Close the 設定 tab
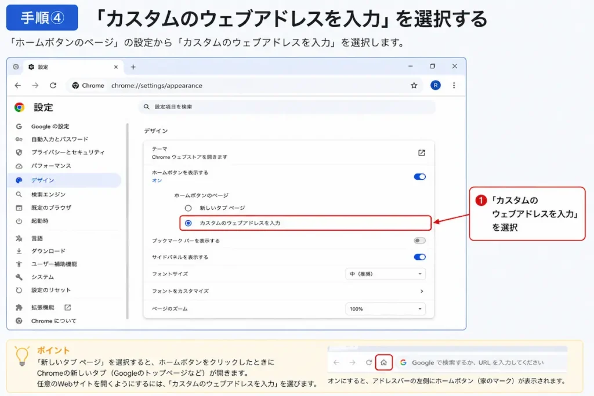The image size is (594, 396). 116,67
